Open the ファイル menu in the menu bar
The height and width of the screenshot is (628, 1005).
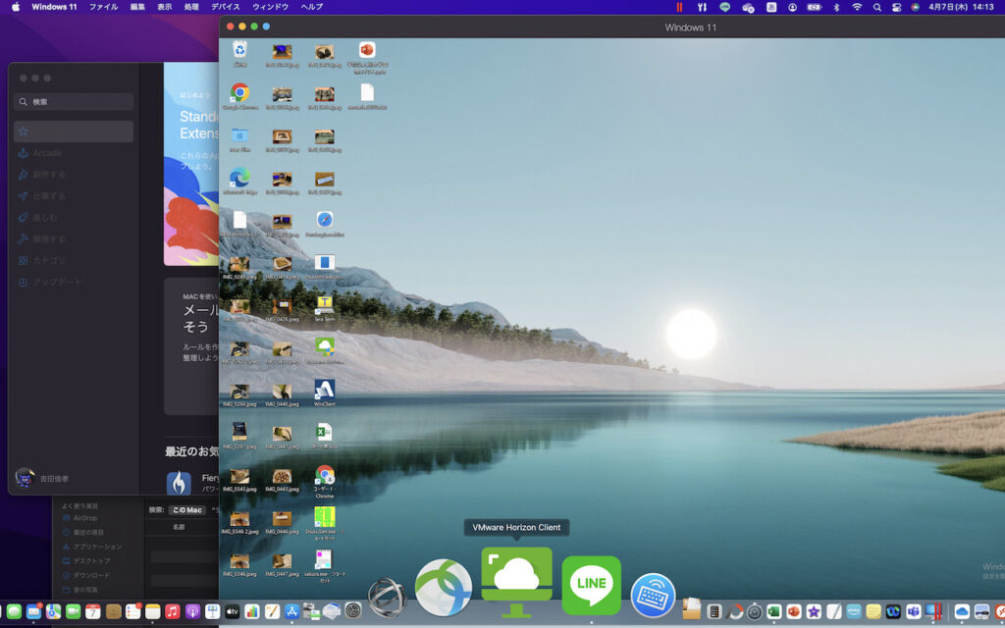coord(103,7)
